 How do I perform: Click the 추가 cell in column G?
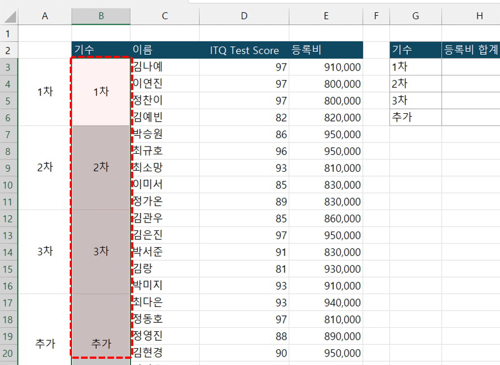[416, 118]
